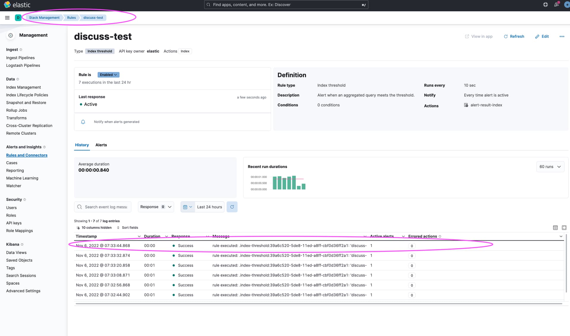
Task: Open Index Management in sidebar
Action: coord(23,88)
